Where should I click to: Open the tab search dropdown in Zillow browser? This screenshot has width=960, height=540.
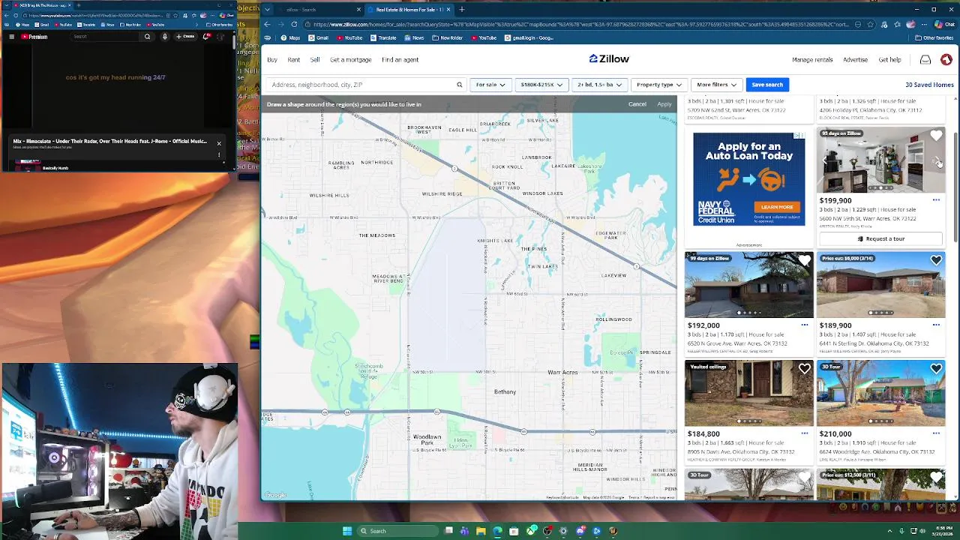pos(268,10)
